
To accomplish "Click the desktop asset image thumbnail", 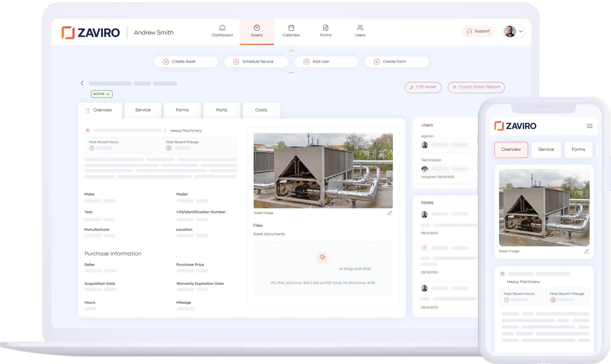I will click(x=323, y=171).
